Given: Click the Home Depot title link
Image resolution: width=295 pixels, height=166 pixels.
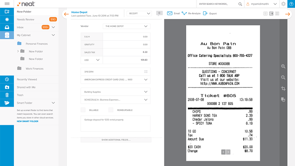Looking at the screenshot, I should [x=79, y=12].
